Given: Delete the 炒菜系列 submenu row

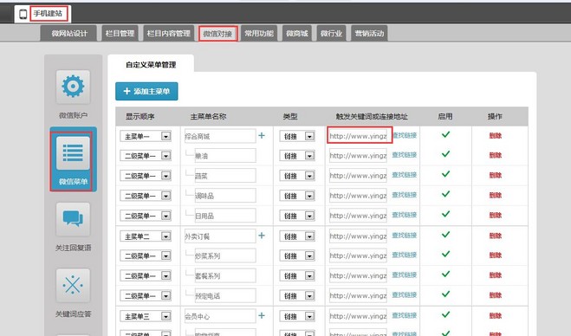Looking at the screenshot, I should [496, 255].
